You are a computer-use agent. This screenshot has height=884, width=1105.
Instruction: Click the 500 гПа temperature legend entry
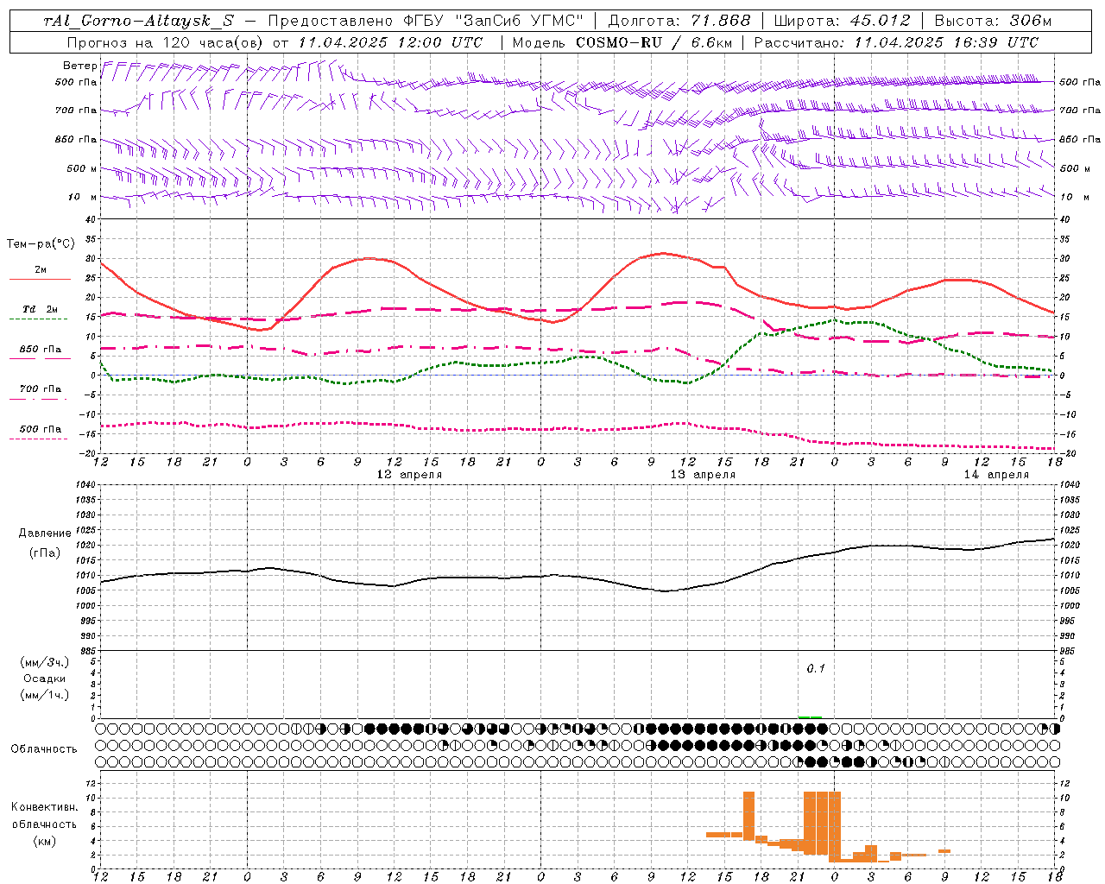tap(41, 429)
